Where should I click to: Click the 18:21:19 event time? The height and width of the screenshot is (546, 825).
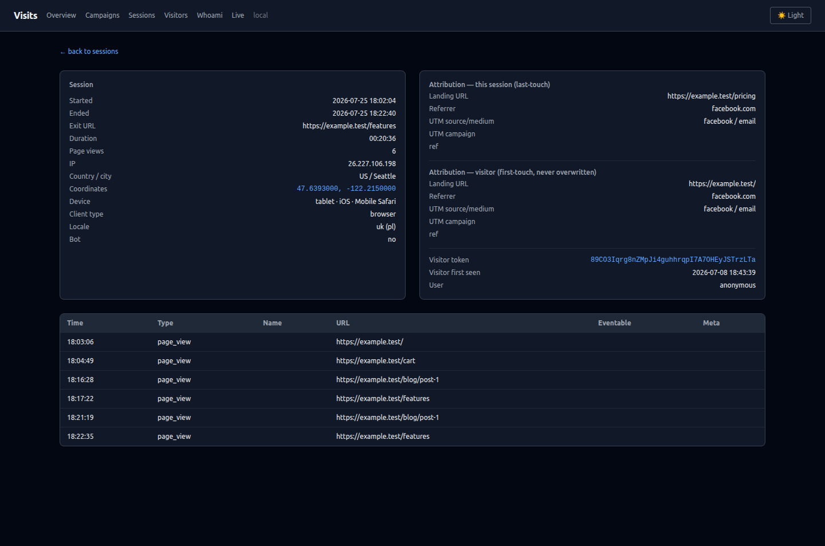pyautogui.click(x=80, y=418)
